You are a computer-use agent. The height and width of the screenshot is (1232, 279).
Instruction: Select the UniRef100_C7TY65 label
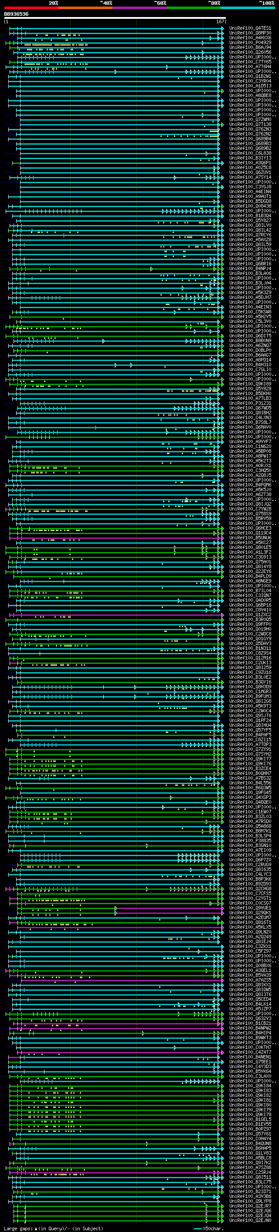point(250,62)
